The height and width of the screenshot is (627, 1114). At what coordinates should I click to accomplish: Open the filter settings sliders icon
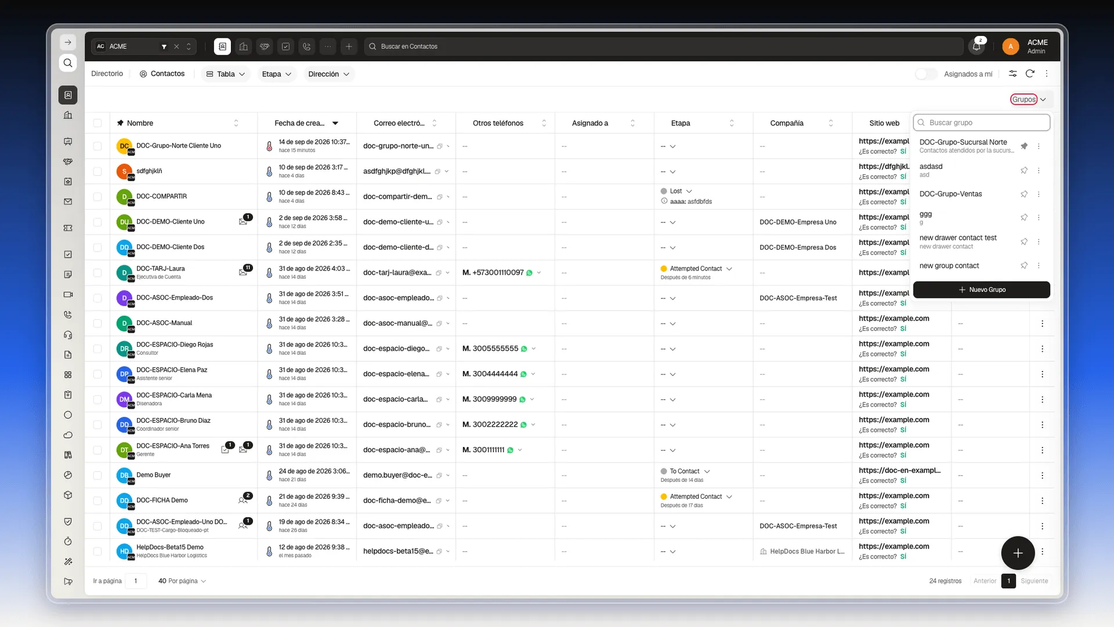[1012, 74]
